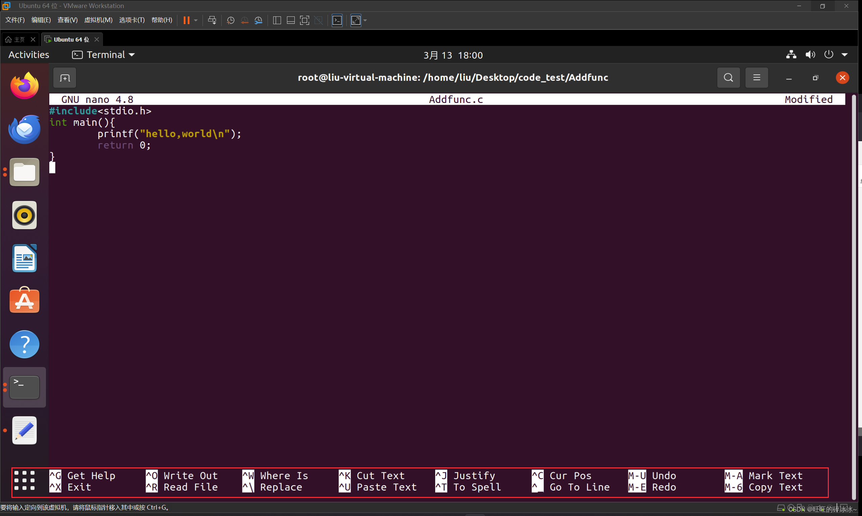
Task: Launch Thunderbird Mail from the dock
Action: [x=24, y=129]
